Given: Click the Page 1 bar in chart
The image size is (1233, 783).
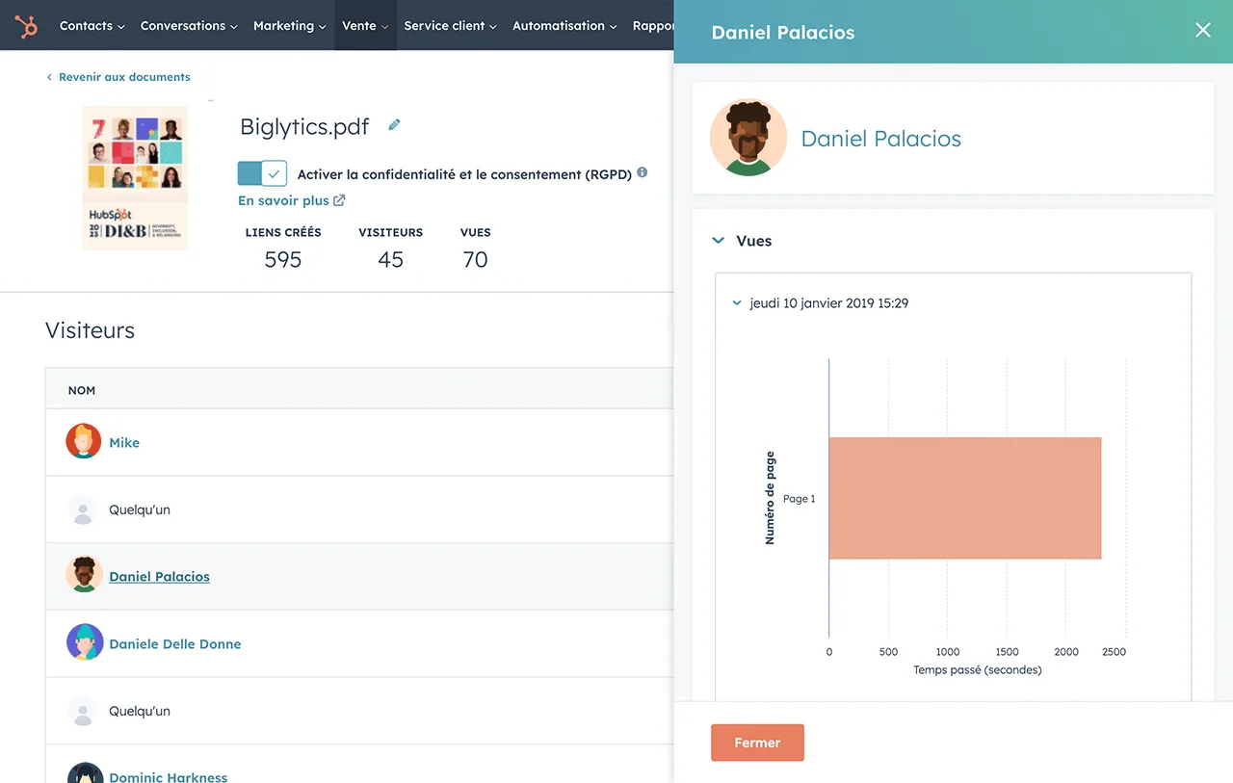Looking at the screenshot, I should click(964, 498).
